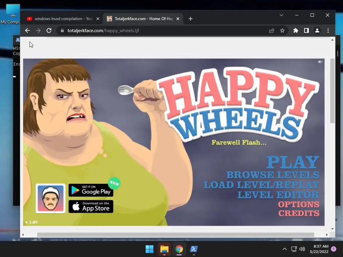This screenshot has height=257, width=343.
Task: Open notification center badge
Action: 334,249
